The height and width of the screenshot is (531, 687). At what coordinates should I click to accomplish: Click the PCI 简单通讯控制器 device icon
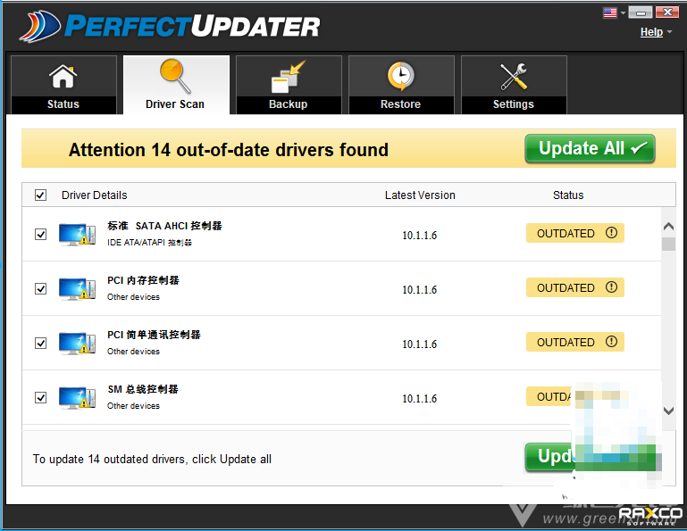coord(77,344)
